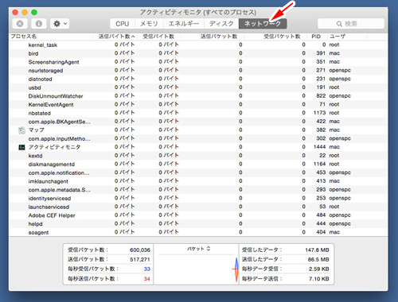Click 受信したデータ value 147.8 MB

tap(317, 250)
